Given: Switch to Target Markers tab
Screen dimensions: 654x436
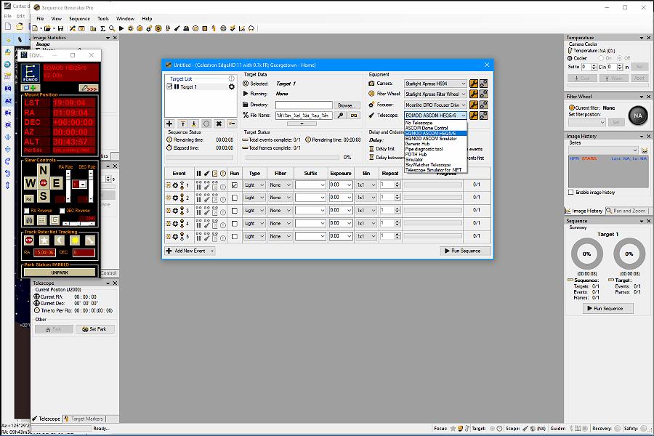Looking at the screenshot, I should click(84, 419).
